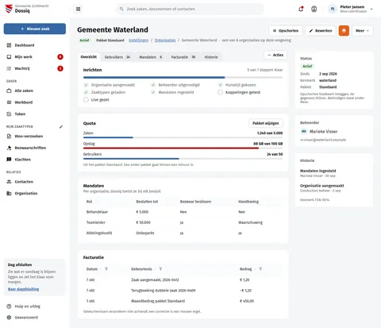Screen dimensions: 381x328
Task: Click the Bezwaarschriften gavel icon
Action: tap(9, 148)
